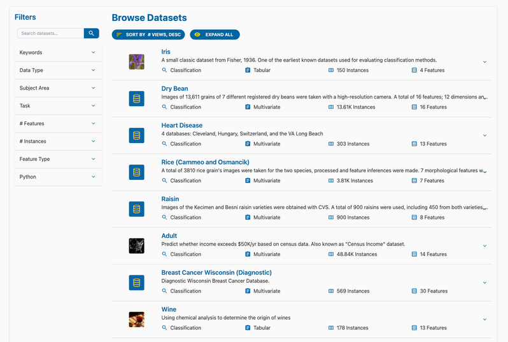This screenshot has height=342, width=508.
Task: Click the '569 Instances' text
Action: 353,291
